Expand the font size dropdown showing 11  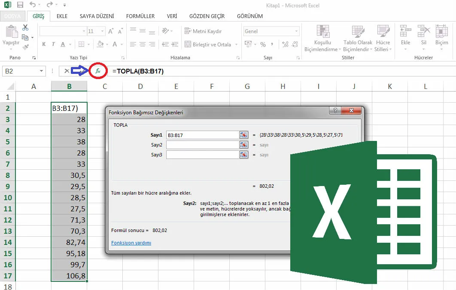coord(103,31)
